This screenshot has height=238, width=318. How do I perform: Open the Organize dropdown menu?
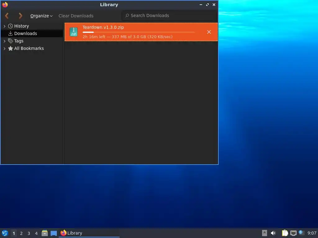[x=41, y=16]
